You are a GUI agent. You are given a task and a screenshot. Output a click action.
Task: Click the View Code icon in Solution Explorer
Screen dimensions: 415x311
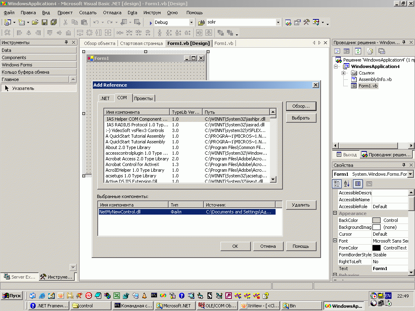click(337, 51)
